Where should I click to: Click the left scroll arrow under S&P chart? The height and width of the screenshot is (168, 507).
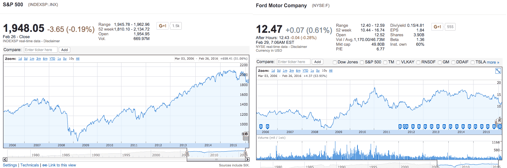point(5,159)
